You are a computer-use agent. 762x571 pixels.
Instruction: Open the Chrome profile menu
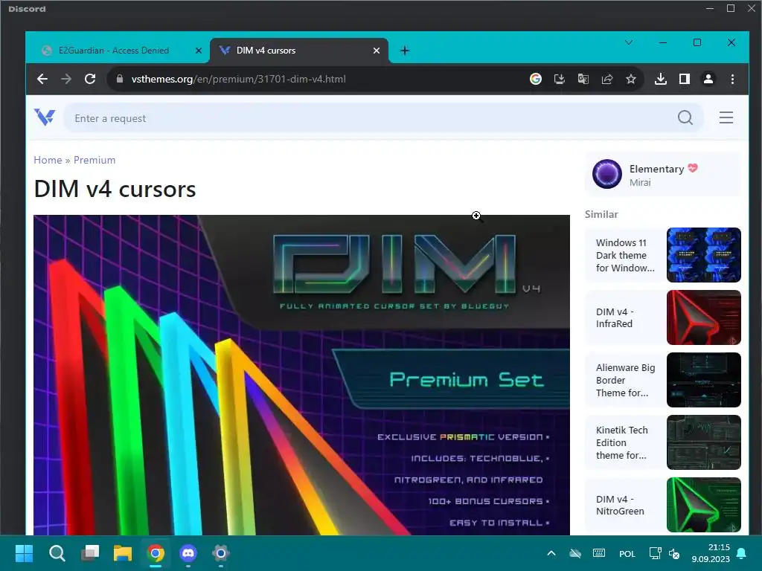(708, 79)
